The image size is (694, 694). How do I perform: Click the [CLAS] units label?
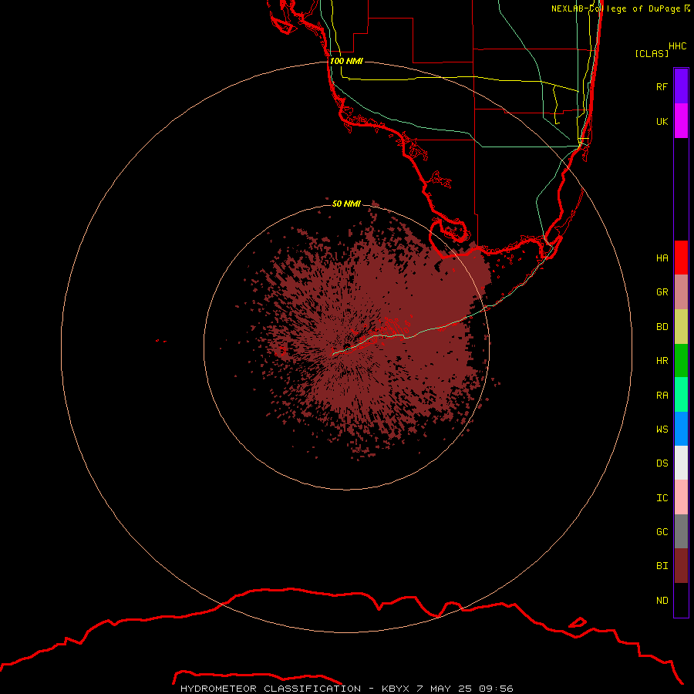652,53
